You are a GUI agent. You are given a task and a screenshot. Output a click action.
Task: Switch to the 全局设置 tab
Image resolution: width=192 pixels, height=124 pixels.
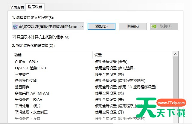tap(17, 7)
